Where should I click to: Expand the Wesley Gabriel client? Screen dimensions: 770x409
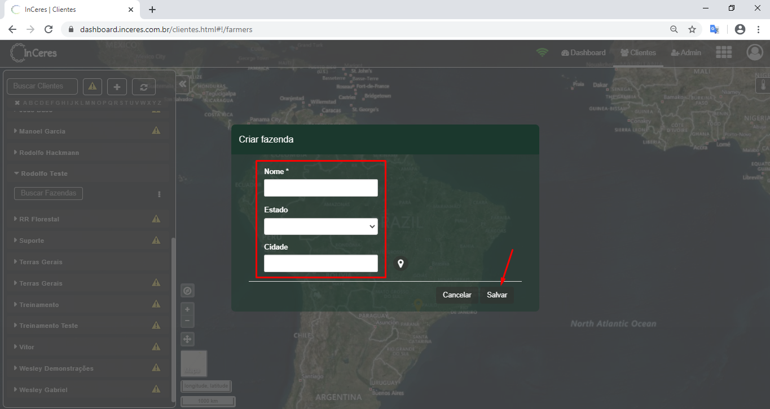pos(16,390)
